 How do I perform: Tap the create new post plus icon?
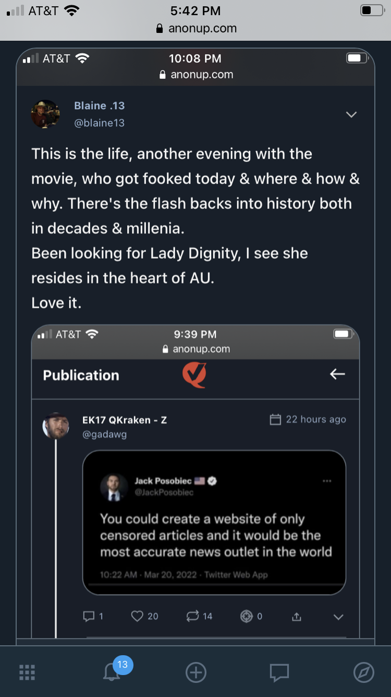tap(196, 672)
